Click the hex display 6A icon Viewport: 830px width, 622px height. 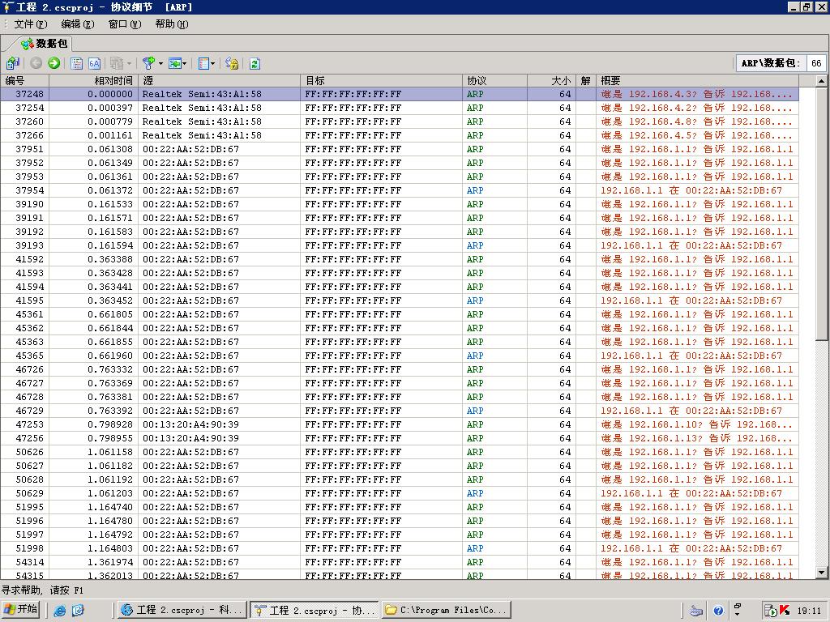[x=94, y=63]
